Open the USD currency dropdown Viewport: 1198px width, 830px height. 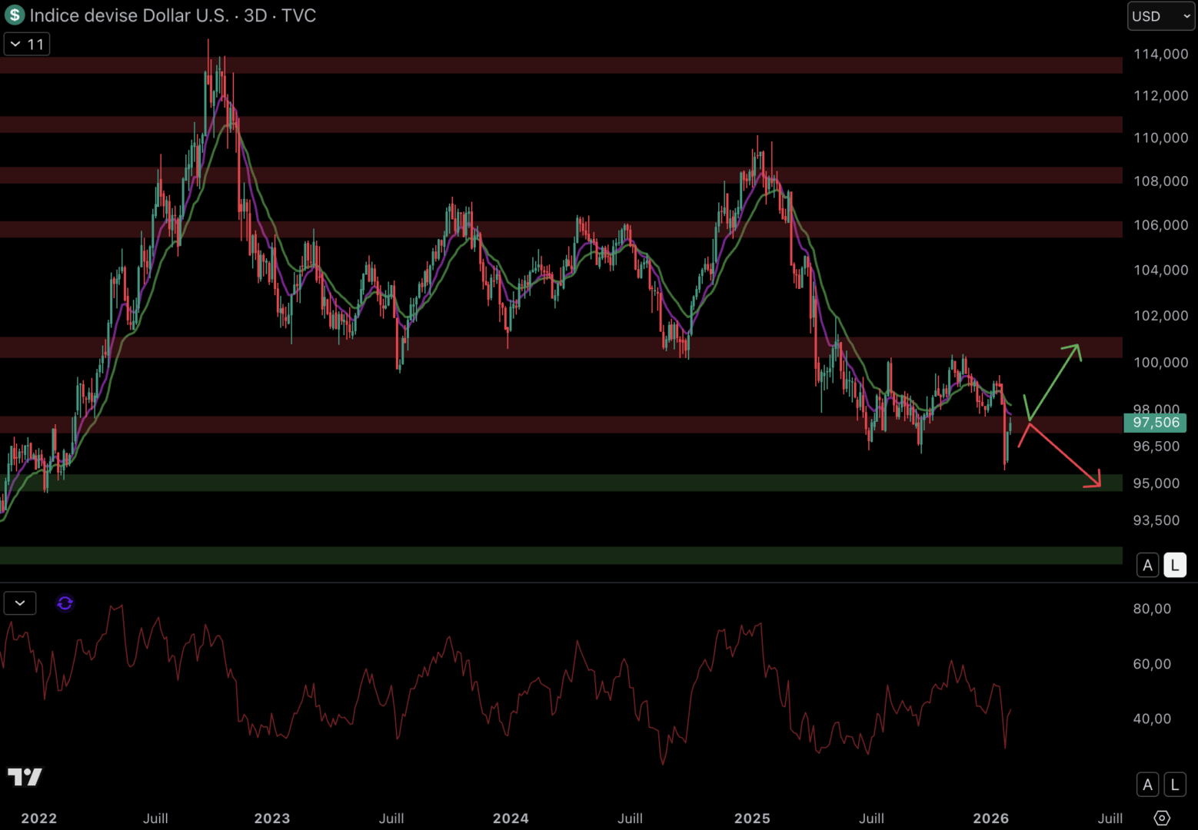pos(1160,16)
